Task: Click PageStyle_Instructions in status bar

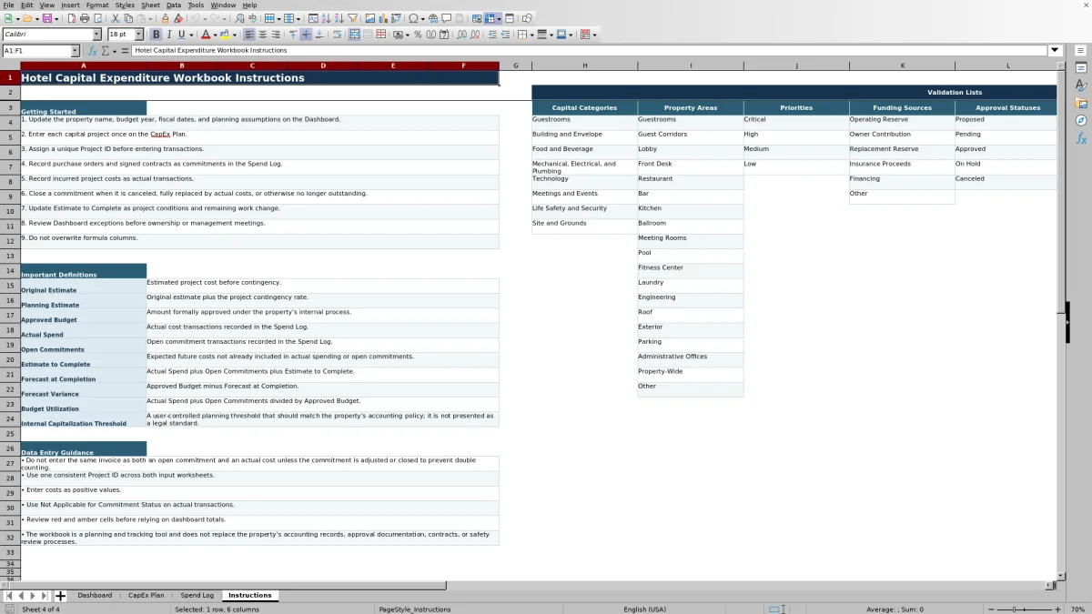Action: click(x=414, y=609)
